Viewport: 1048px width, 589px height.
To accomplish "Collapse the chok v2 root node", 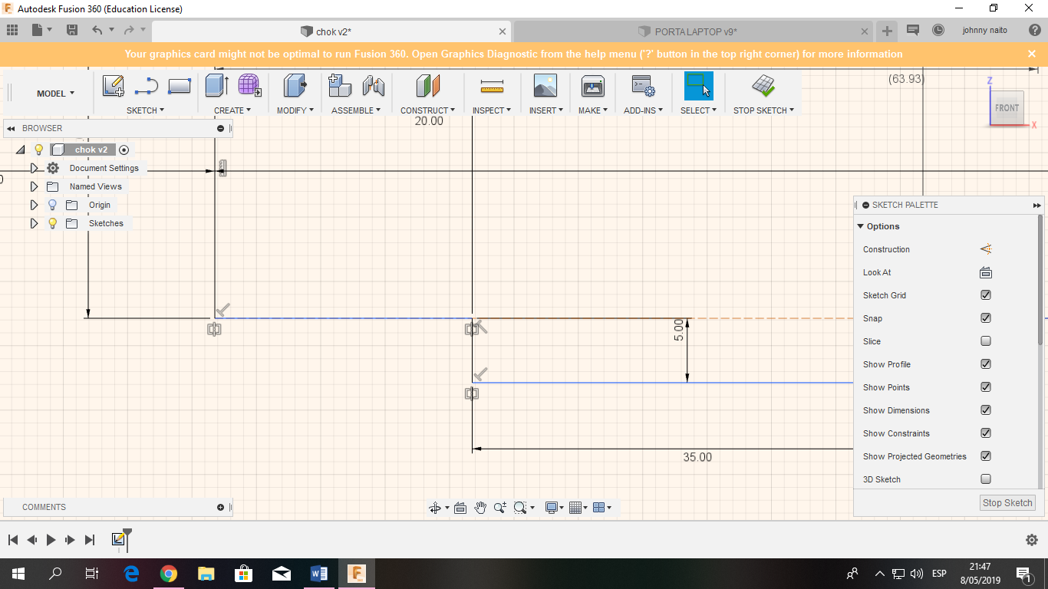I will click(x=21, y=150).
